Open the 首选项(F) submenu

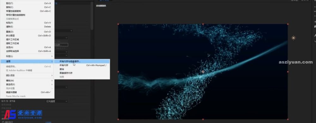(x=27, y=85)
